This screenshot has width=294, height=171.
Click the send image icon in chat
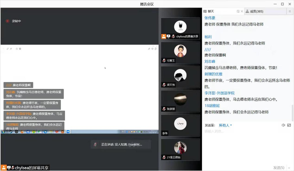(x=289, y=125)
